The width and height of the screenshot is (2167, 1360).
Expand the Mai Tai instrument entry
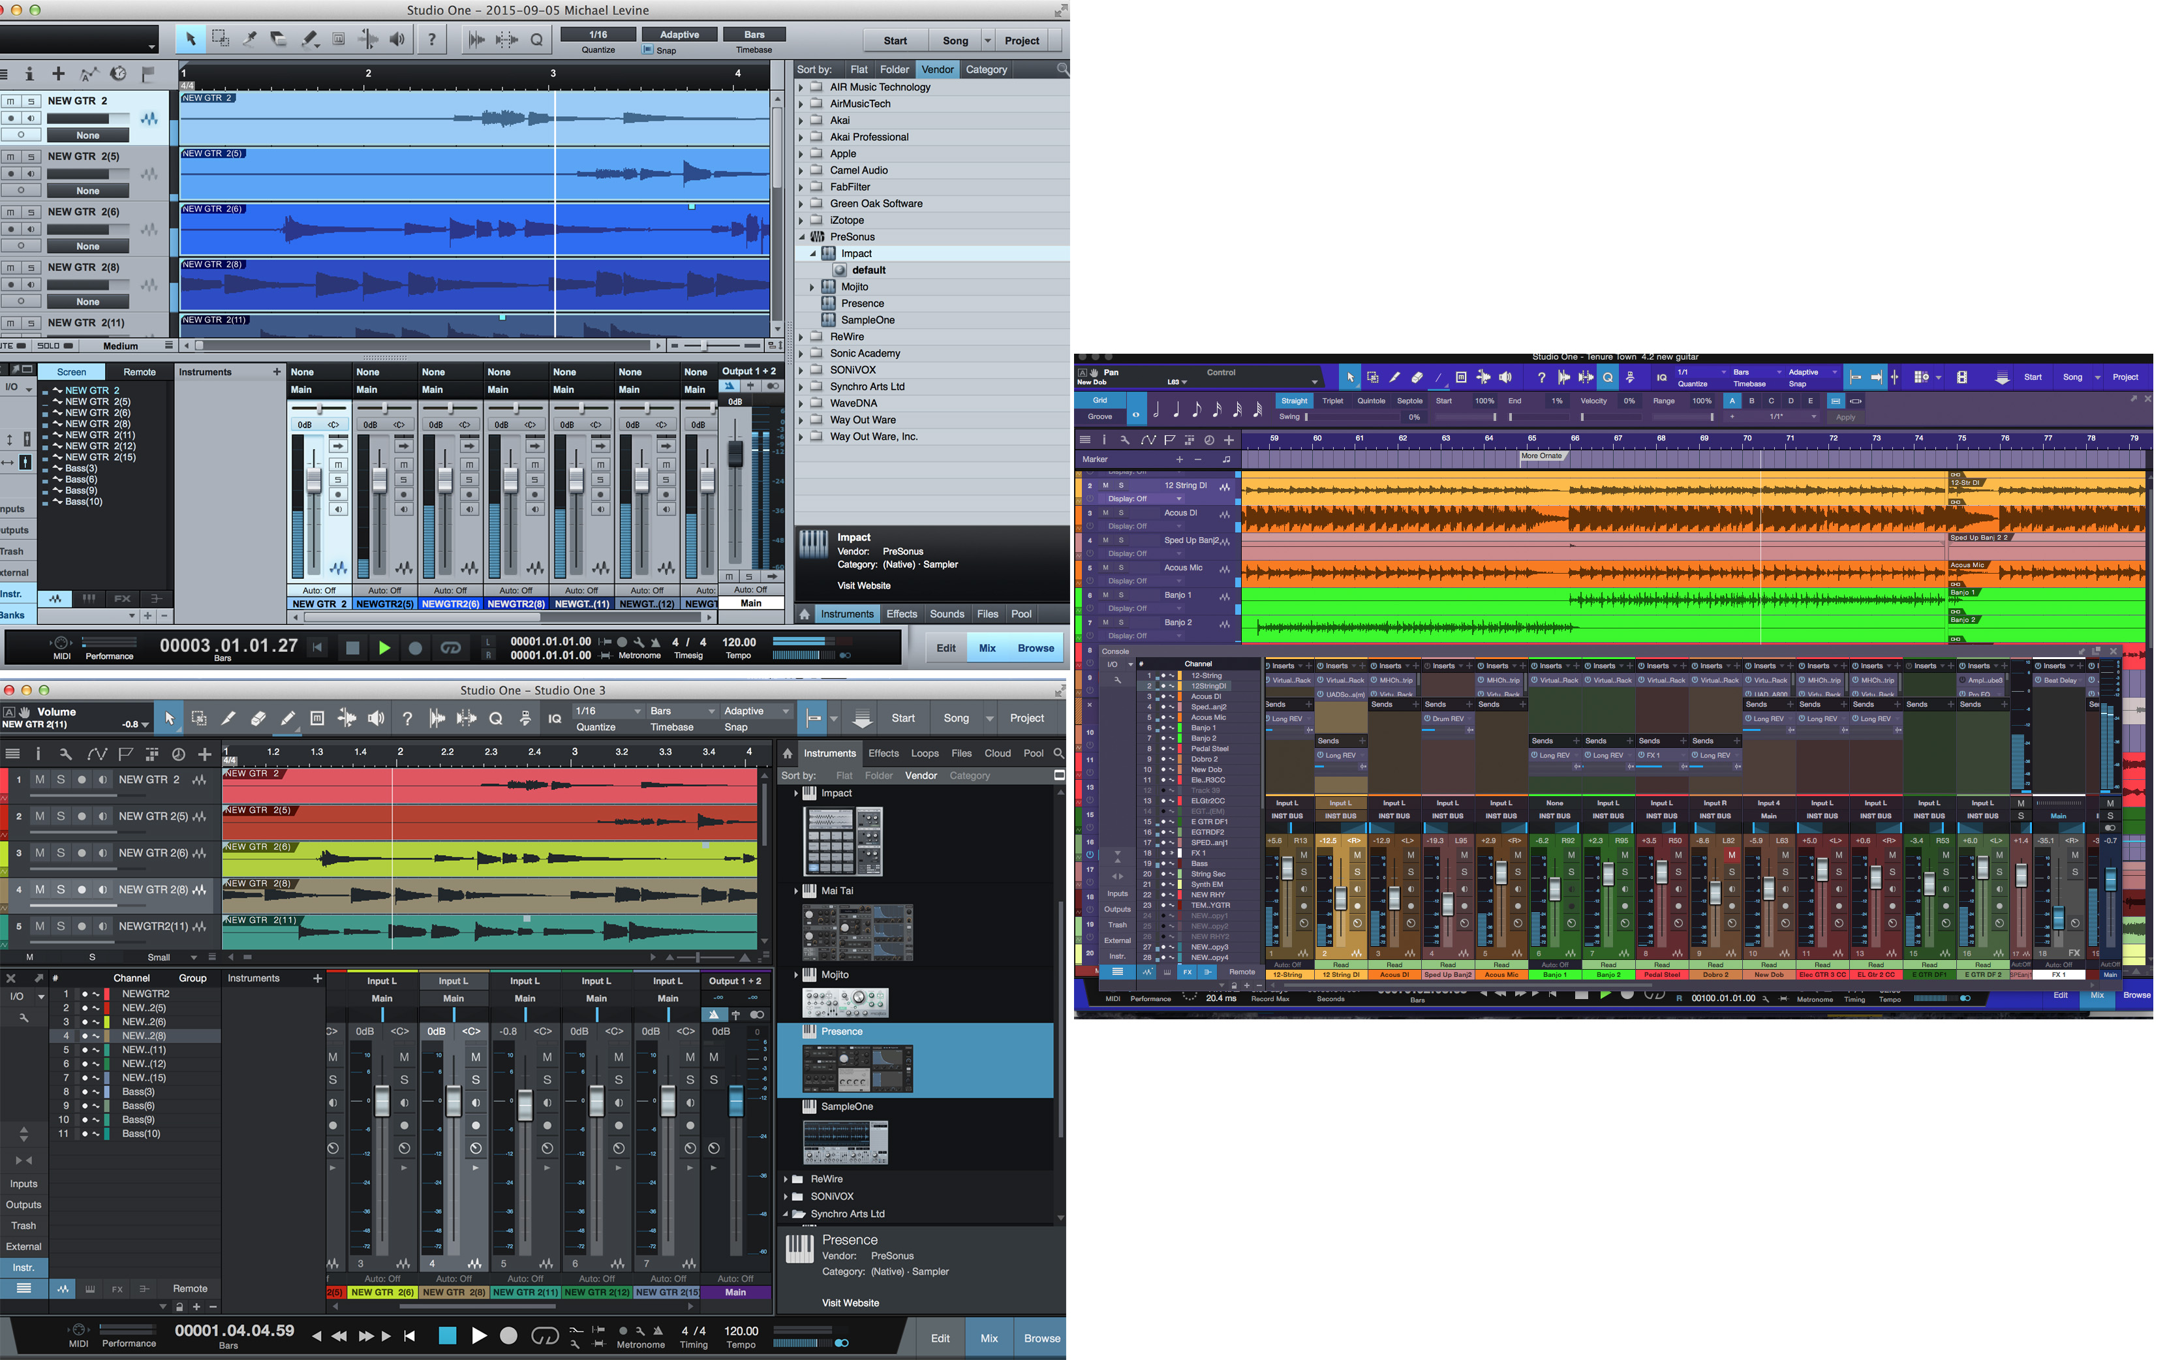(x=796, y=891)
